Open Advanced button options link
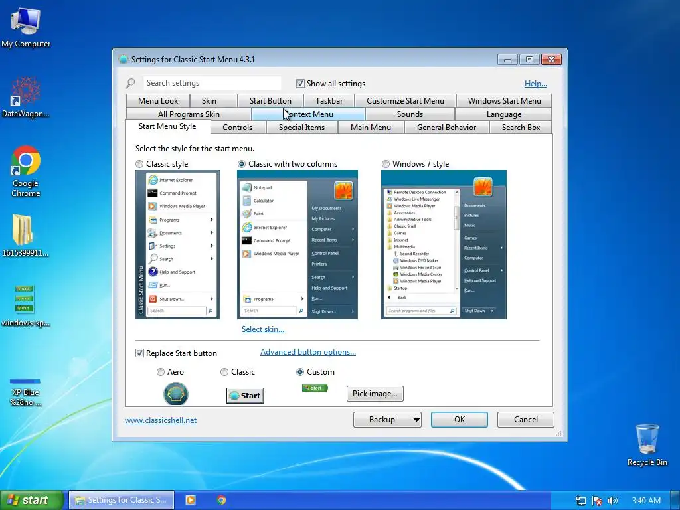 (x=308, y=352)
